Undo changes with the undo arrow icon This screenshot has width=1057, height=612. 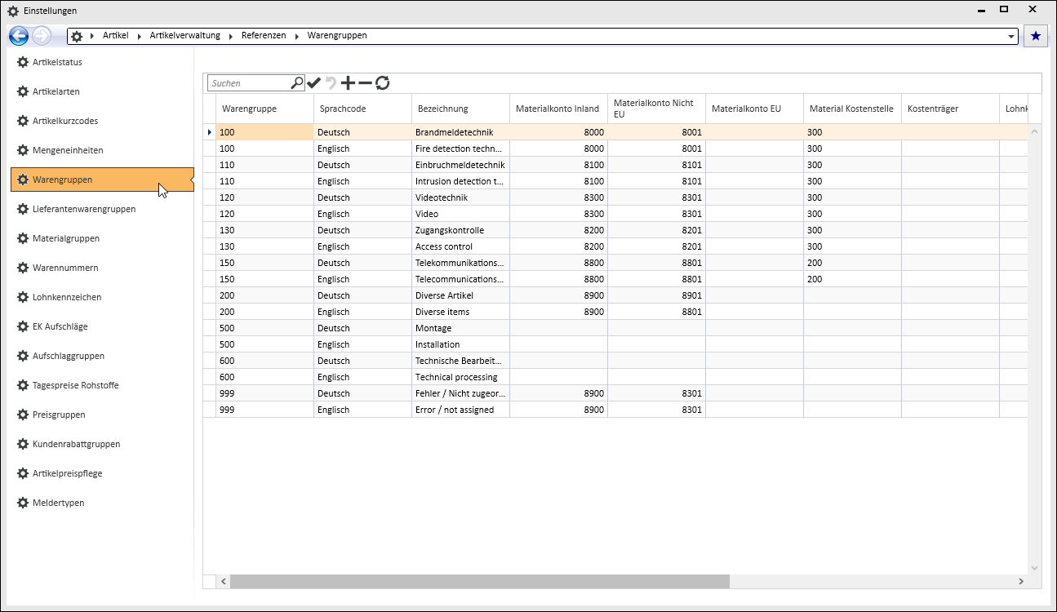pyautogui.click(x=331, y=82)
